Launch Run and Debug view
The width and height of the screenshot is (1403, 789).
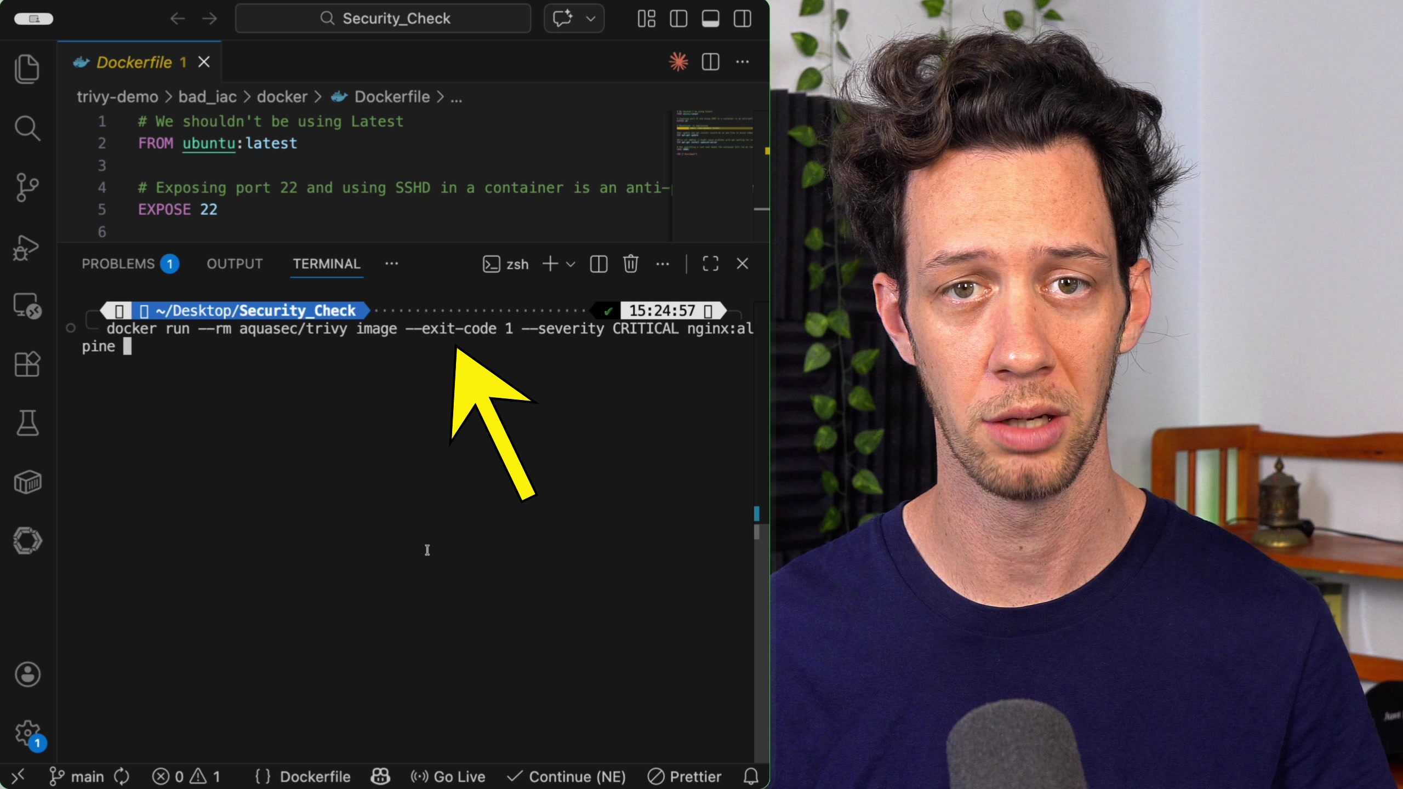27,248
